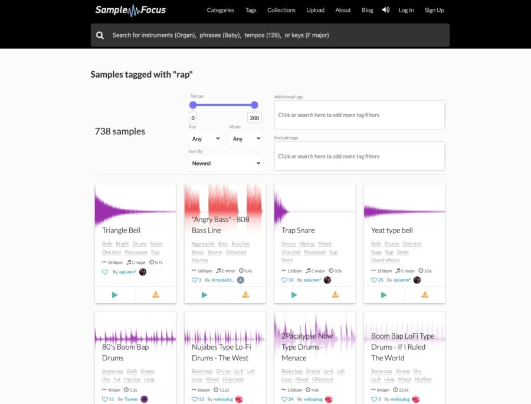Screen dimensions: 531x404
Task: Heart the Boom Bap LoFi Type Drums sample
Action: click(x=374, y=399)
